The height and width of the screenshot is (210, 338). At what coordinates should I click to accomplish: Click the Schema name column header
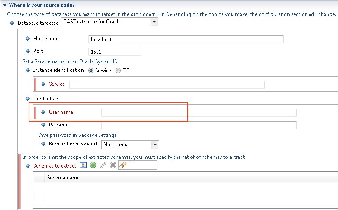63,178
